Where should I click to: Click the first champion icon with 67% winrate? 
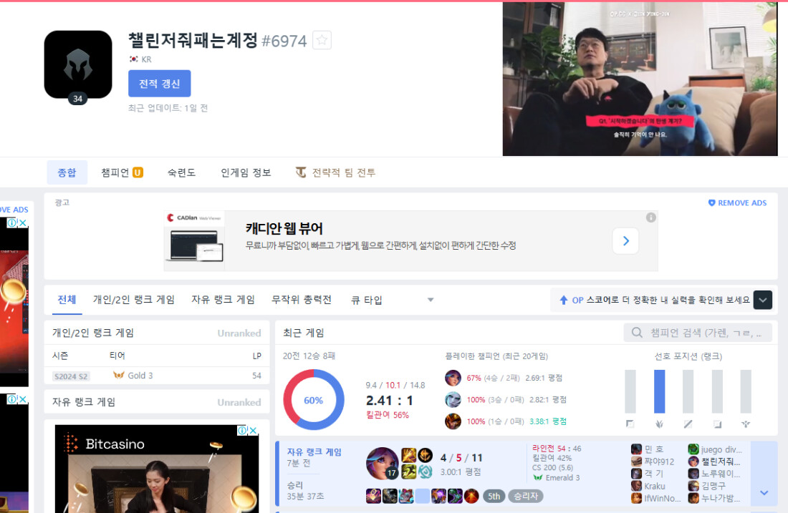[453, 378]
